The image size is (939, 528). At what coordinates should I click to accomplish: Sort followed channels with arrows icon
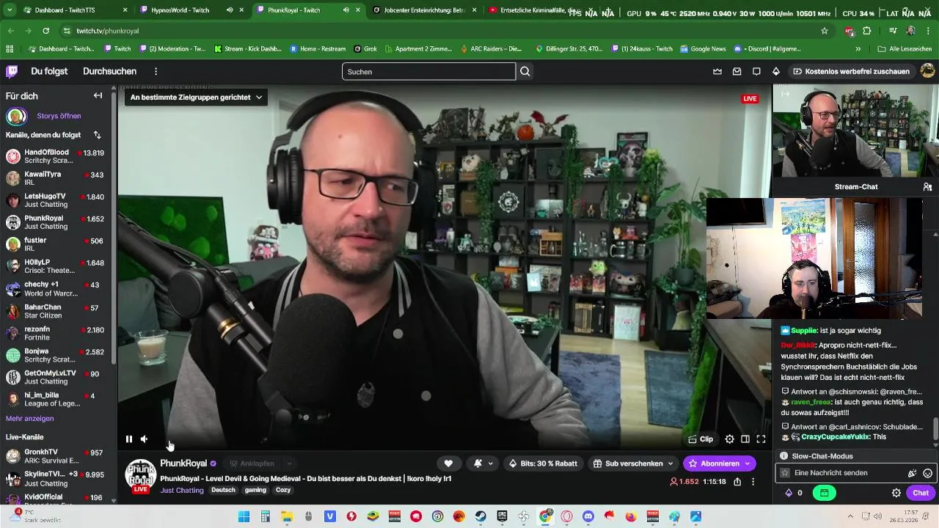97,135
